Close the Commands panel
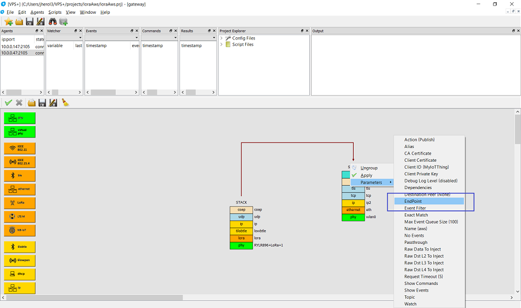Viewport: 521px width, 308px height. click(x=175, y=31)
